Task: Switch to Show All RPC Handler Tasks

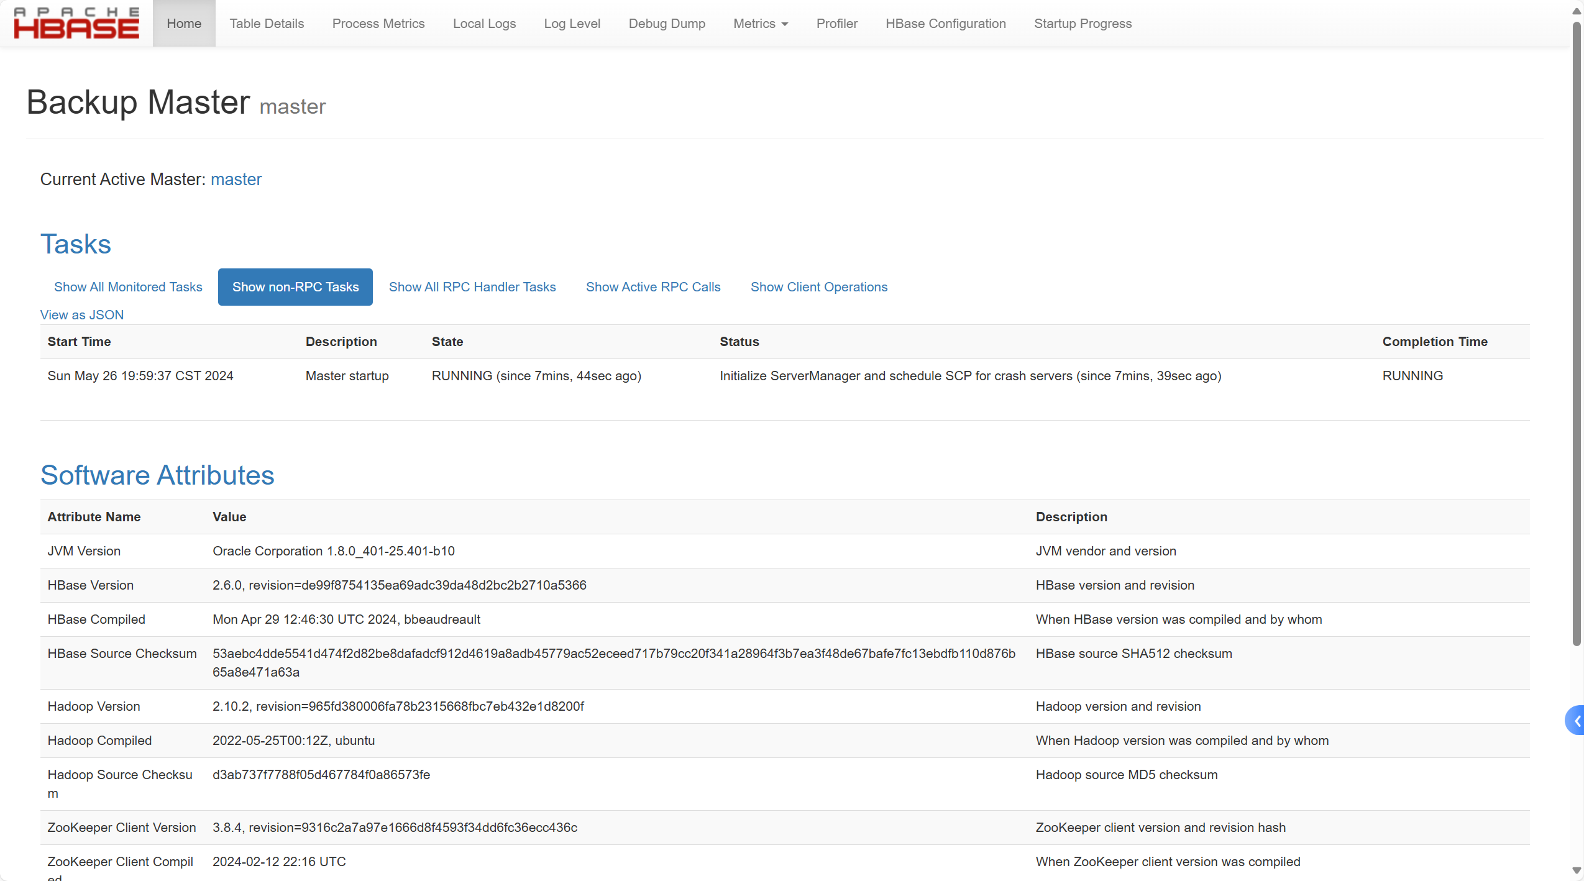Action: [x=472, y=287]
